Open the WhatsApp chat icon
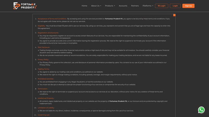209x117 pixels. pos(201,110)
